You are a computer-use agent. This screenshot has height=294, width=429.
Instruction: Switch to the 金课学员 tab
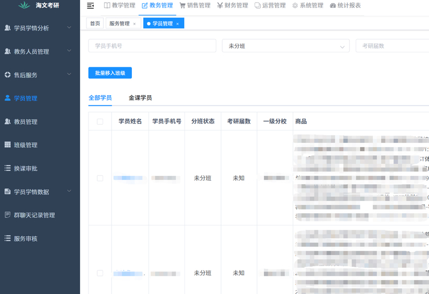click(x=140, y=98)
